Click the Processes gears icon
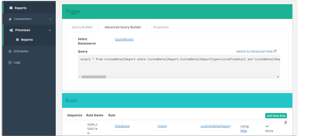The image size is (320, 136). coord(11,30)
